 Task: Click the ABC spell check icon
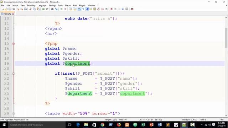pos(132,9)
